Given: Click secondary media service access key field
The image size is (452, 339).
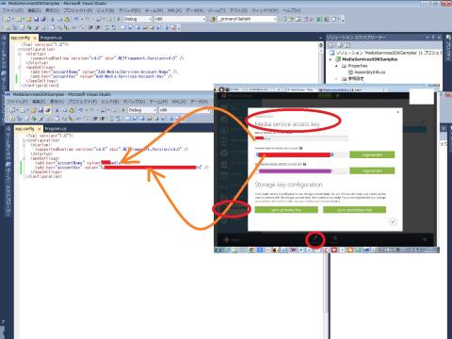Looking at the screenshot, I should click(x=301, y=170).
